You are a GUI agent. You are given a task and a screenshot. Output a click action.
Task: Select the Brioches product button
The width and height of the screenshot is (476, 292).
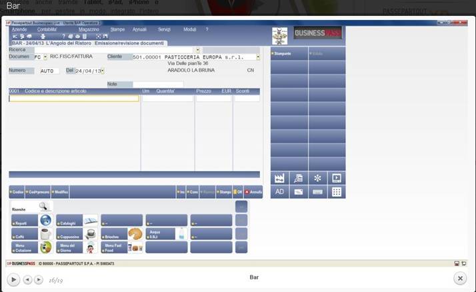(121, 234)
